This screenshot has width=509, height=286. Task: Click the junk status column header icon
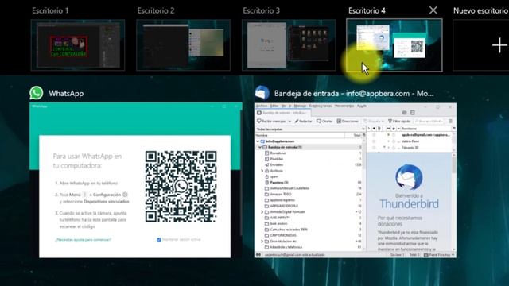394,129
